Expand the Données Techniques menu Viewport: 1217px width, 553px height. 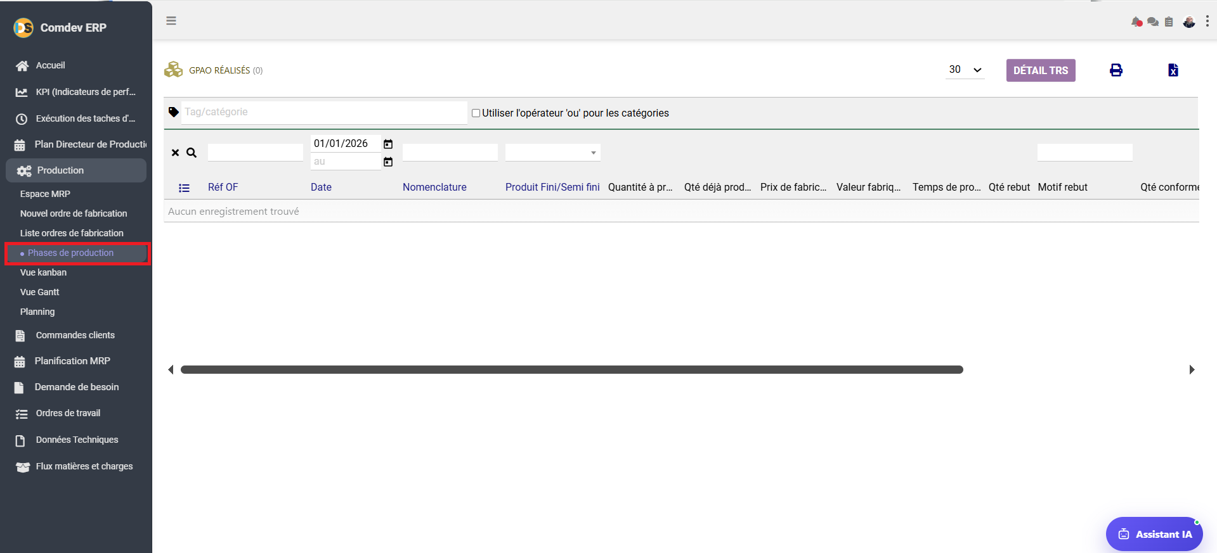76,440
